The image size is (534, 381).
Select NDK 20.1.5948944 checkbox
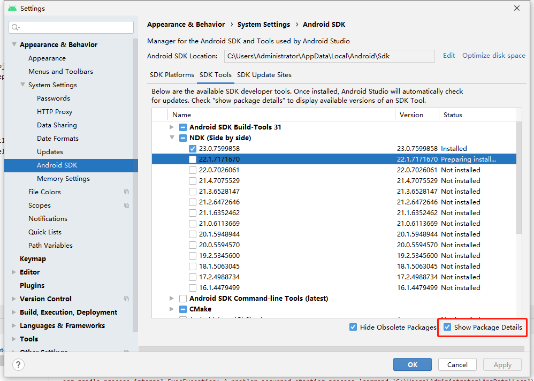pyautogui.click(x=193, y=234)
